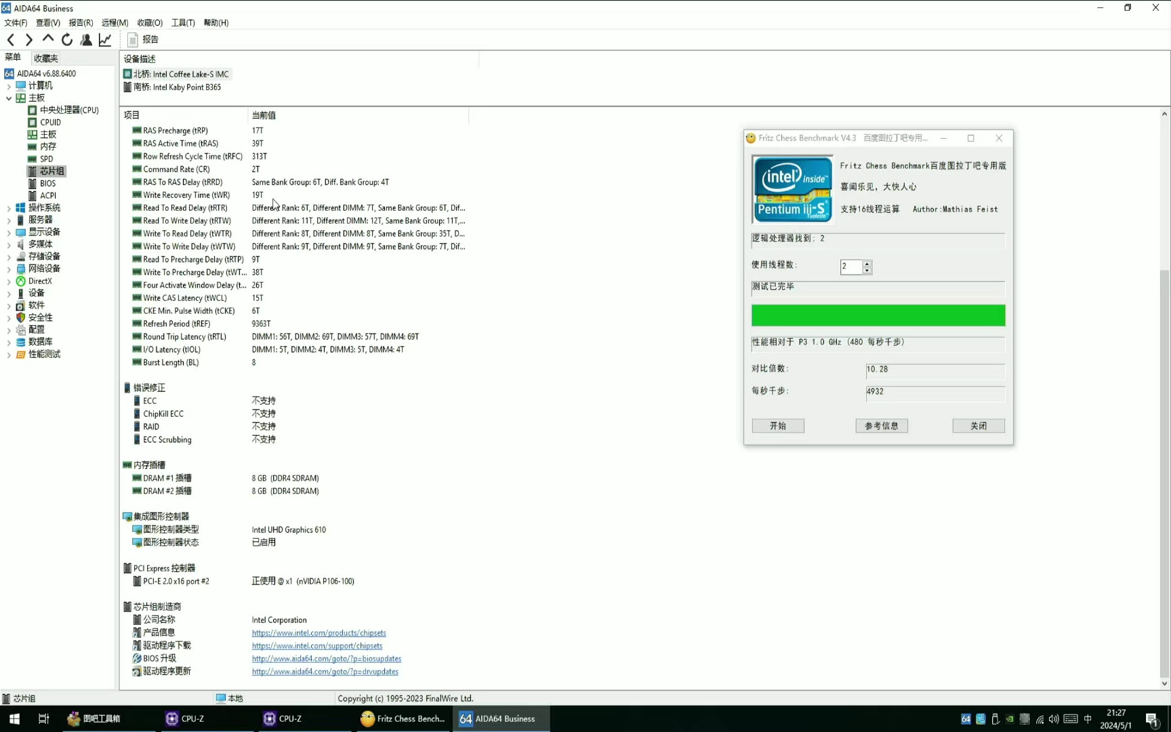Screen dimensions: 1171x732
Task: Click 参考信息 button in Fritz Chess Benchmark
Action: [x=882, y=426]
